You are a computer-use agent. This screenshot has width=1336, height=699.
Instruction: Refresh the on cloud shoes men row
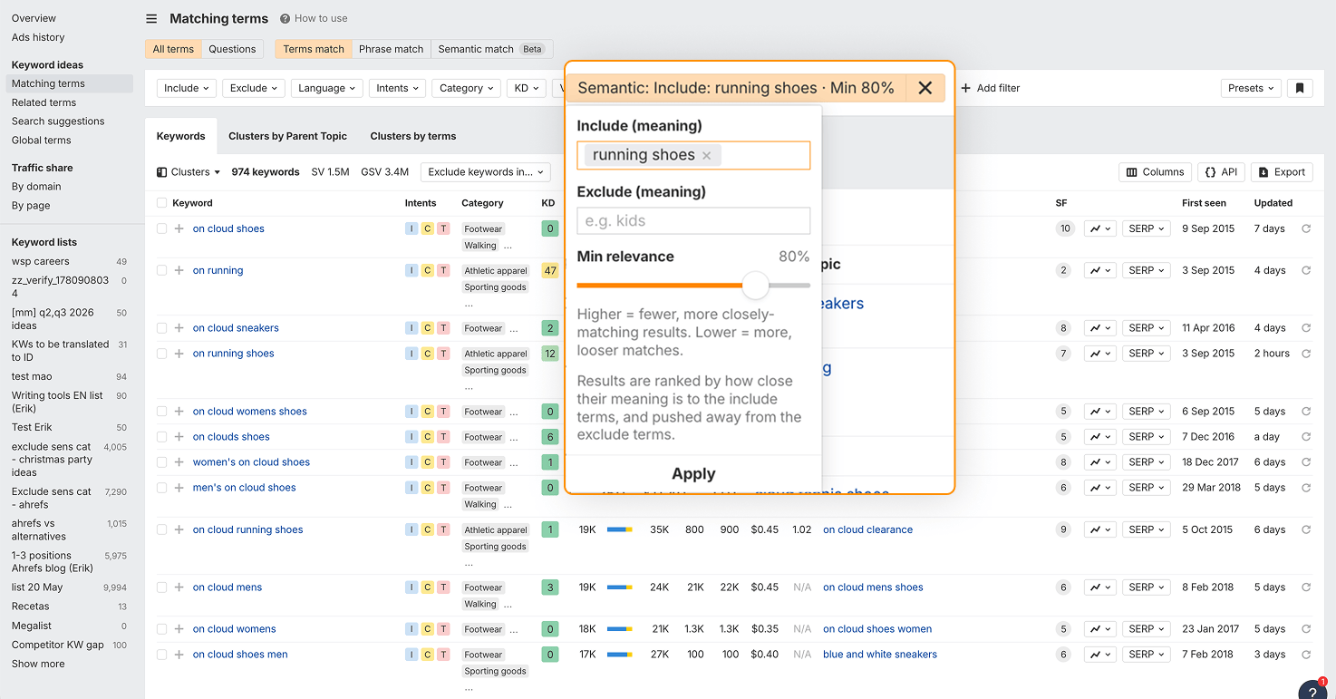(1306, 655)
